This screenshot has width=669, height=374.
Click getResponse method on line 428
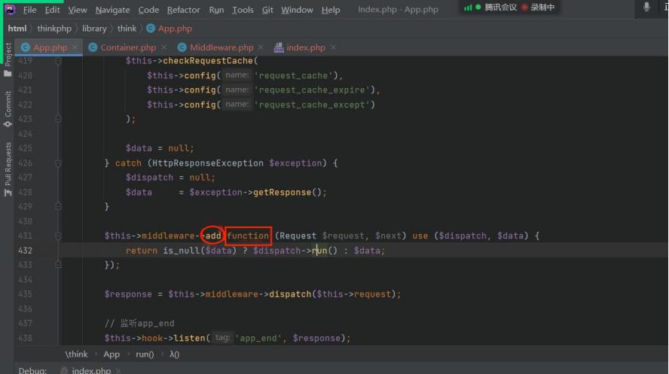tap(283, 193)
